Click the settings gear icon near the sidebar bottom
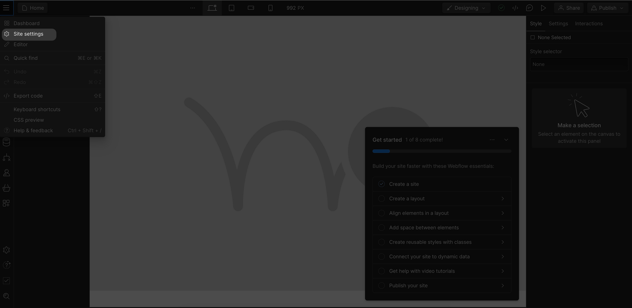Viewport: 632px width, 308px height. tap(6, 250)
